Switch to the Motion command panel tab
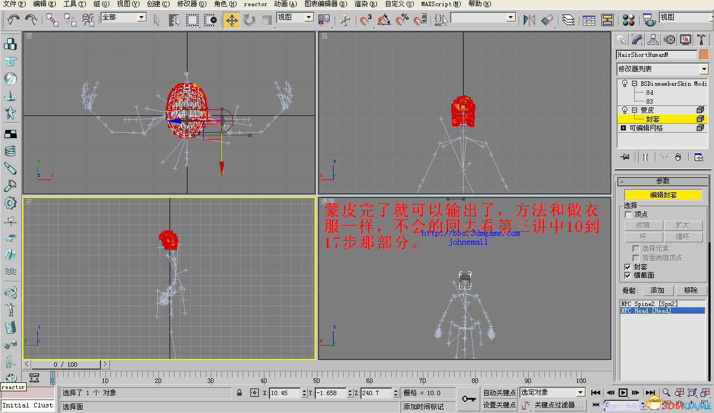The image size is (714, 413). pos(669,40)
